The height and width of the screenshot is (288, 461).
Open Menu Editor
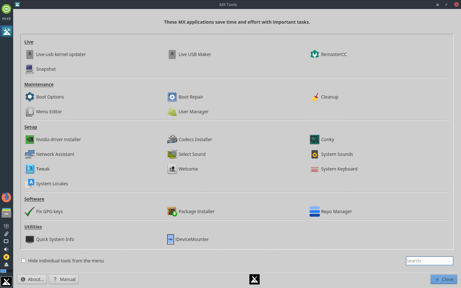(44, 112)
